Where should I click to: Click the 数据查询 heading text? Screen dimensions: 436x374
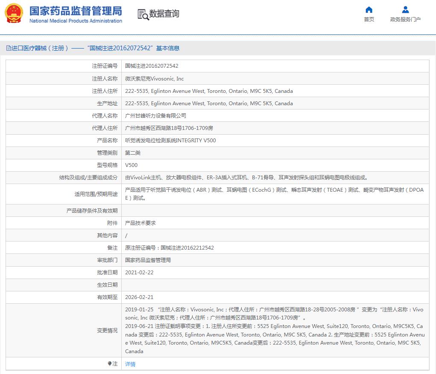[164, 14]
